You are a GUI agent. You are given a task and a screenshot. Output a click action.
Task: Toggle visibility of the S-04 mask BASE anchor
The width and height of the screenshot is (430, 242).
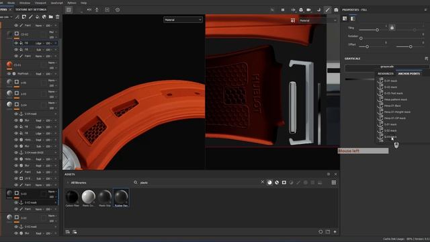16,153
